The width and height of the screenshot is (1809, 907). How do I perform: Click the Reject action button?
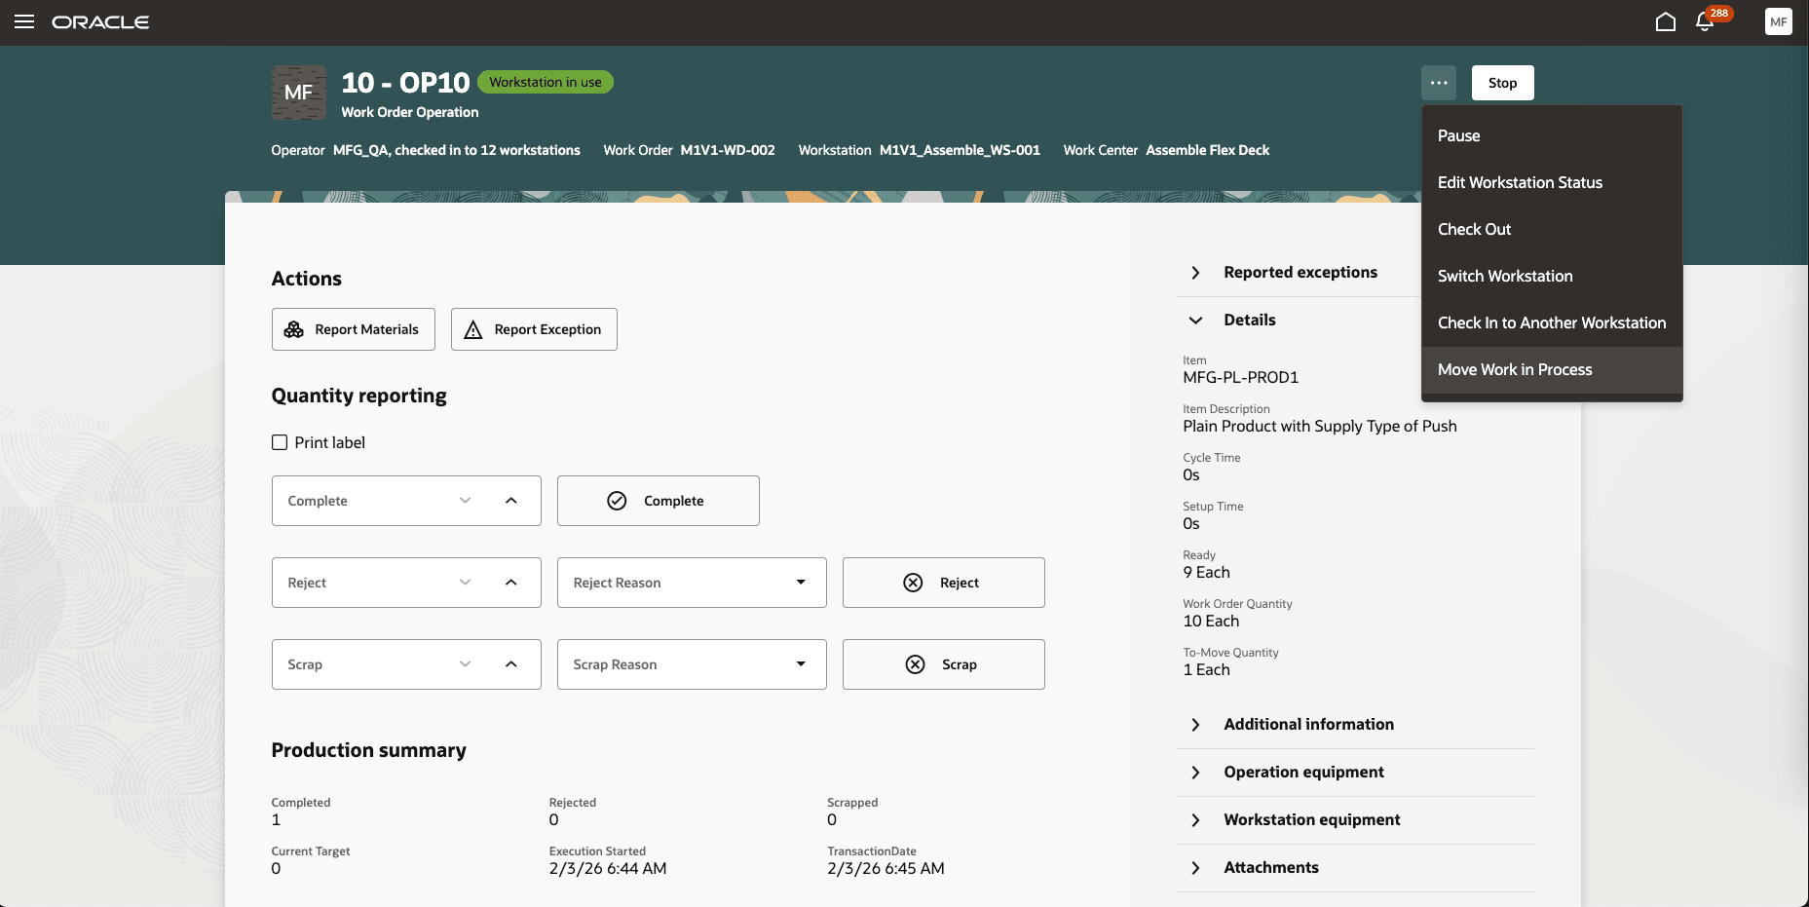(x=944, y=583)
